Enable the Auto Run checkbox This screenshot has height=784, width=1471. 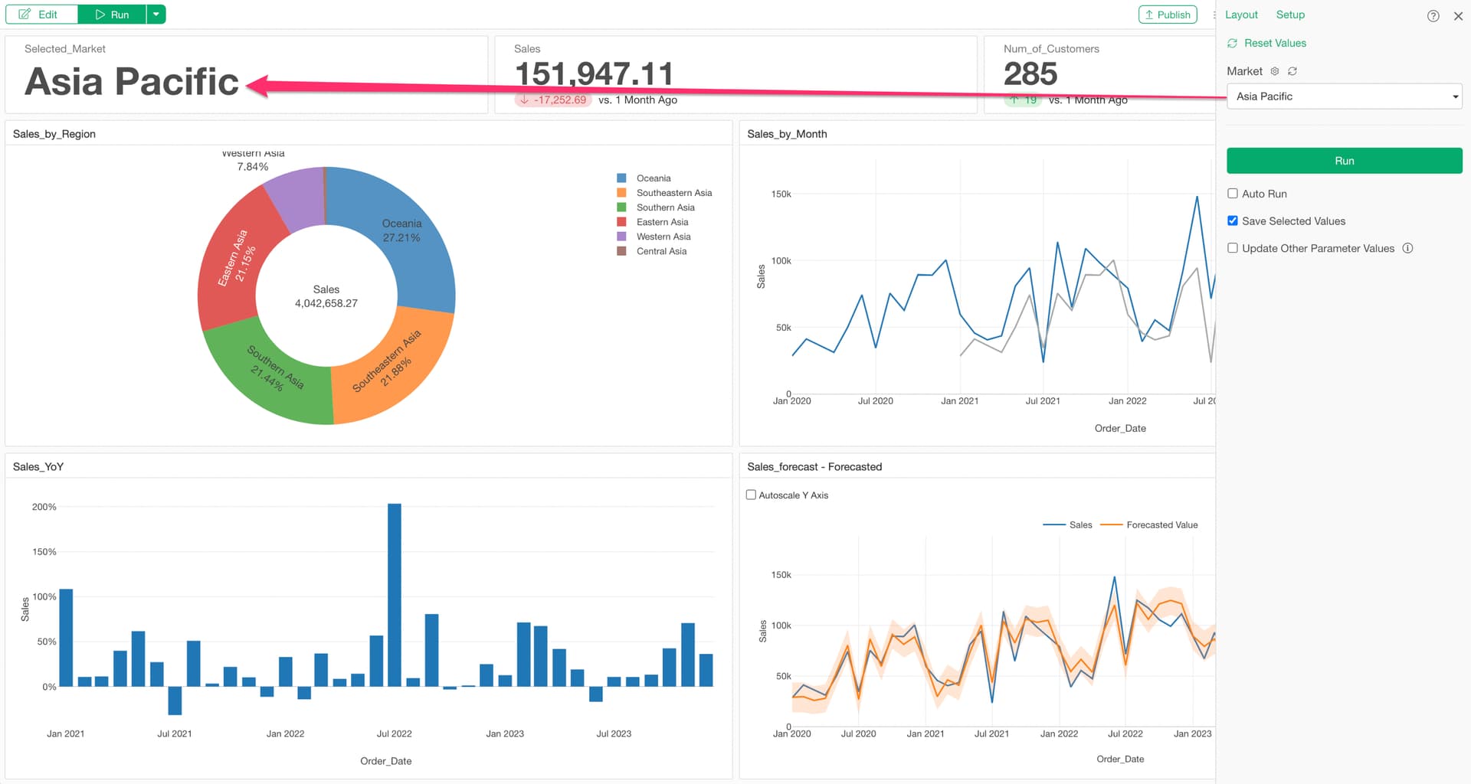pyautogui.click(x=1233, y=194)
